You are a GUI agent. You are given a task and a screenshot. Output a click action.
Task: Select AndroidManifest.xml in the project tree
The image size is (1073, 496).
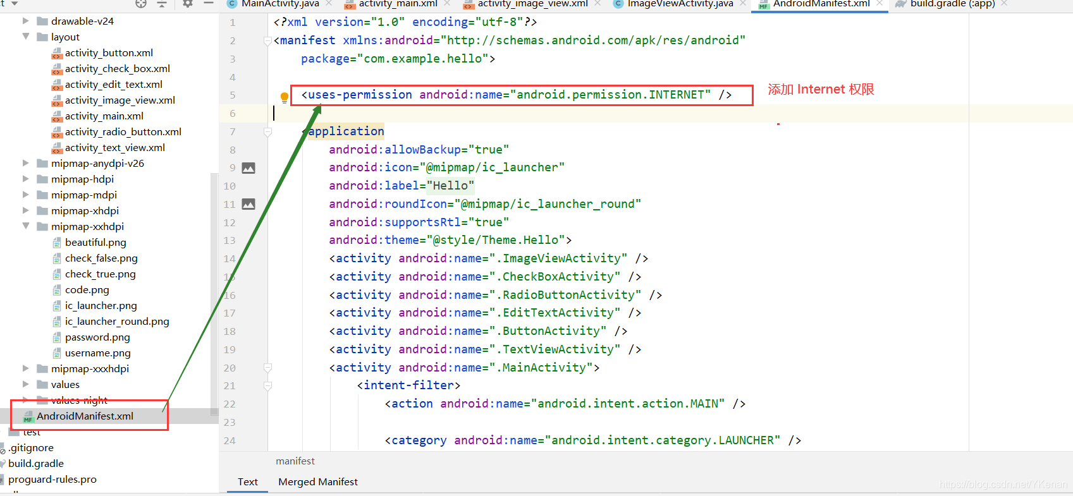pyautogui.click(x=85, y=416)
